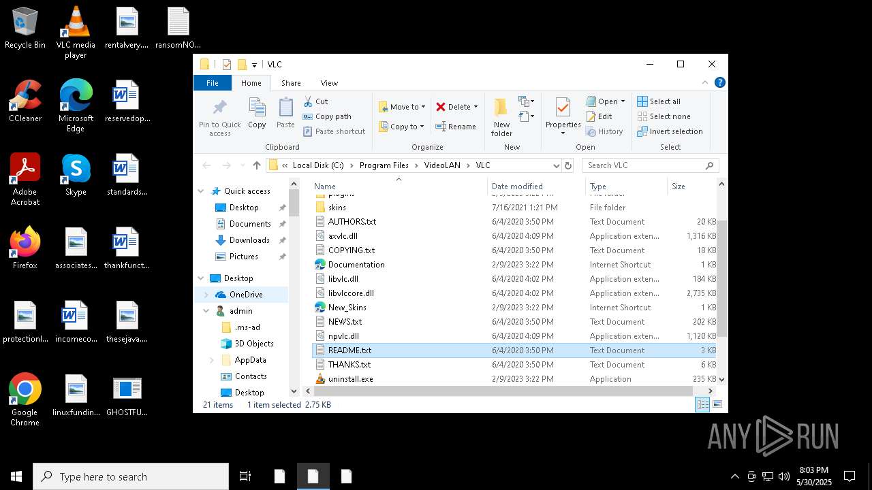Click Select all in ribbon
872x490 pixels.
[659, 101]
